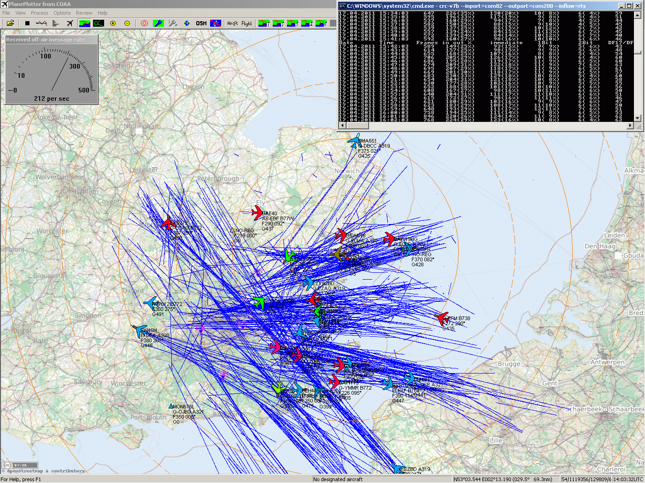Image resolution: width=645 pixels, height=483 pixels.
Task: Click right arrow of cmd horizontal scrollbar
Action: point(631,125)
